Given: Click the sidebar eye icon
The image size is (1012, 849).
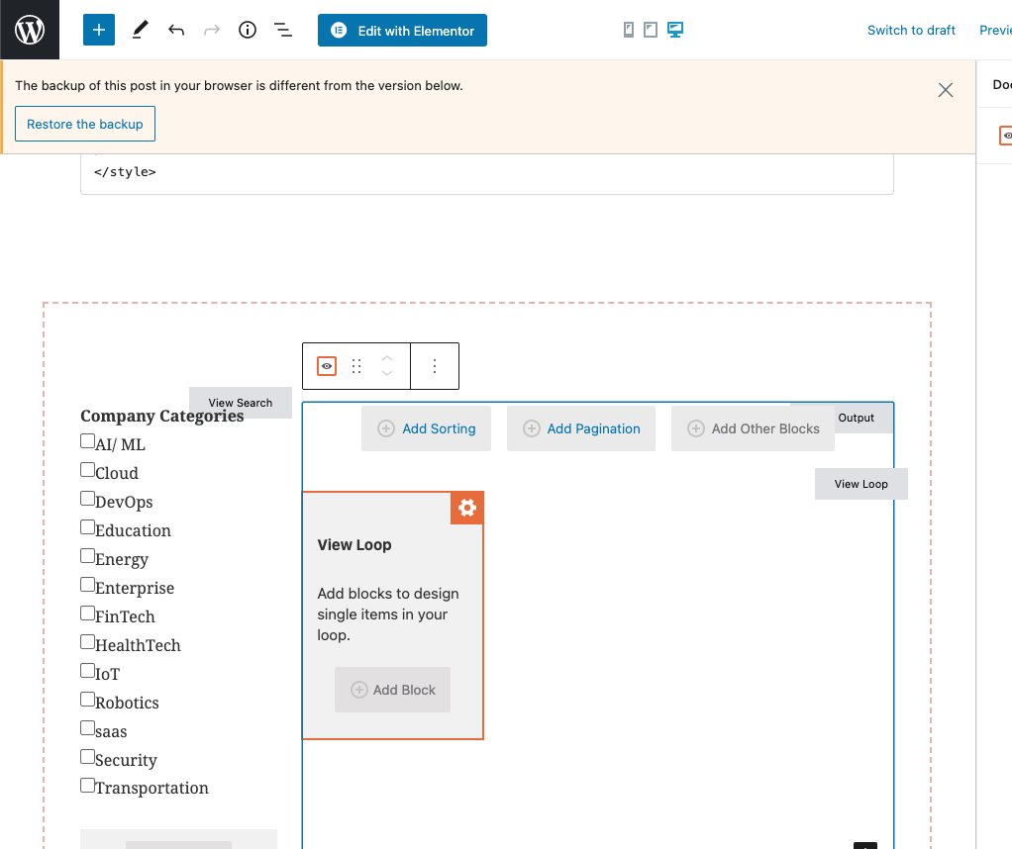Looking at the screenshot, I should (x=1007, y=136).
